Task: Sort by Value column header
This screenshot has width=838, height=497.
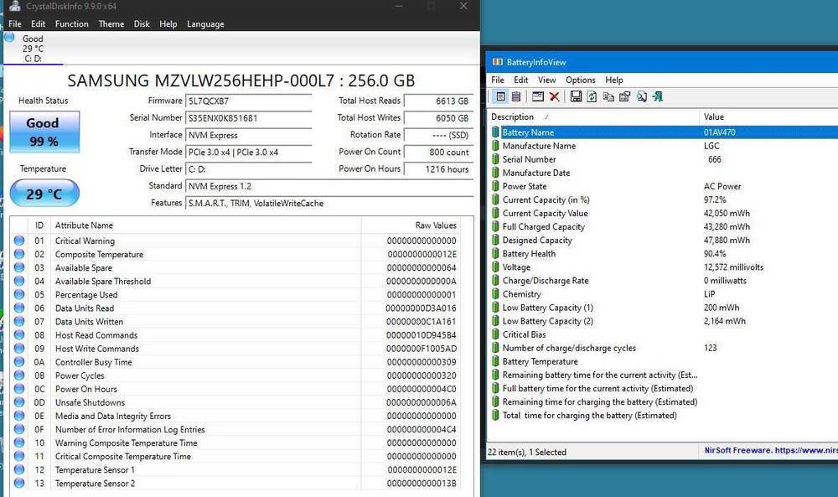Action: click(x=768, y=117)
